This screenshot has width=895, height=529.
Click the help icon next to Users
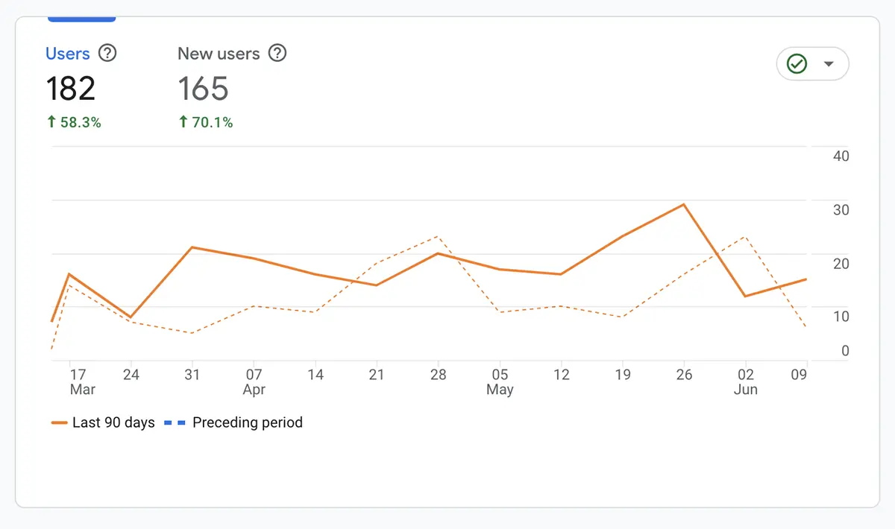point(108,54)
